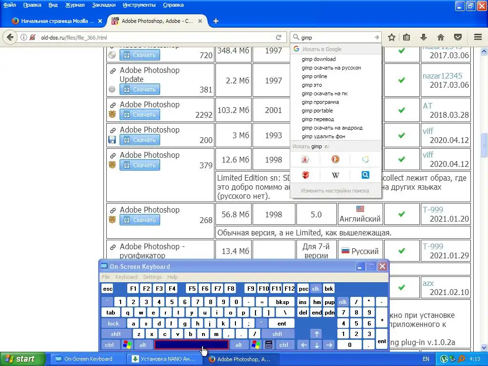Click the reload page icon
The width and height of the screenshot is (488, 366).
click(x=278, y=37)
